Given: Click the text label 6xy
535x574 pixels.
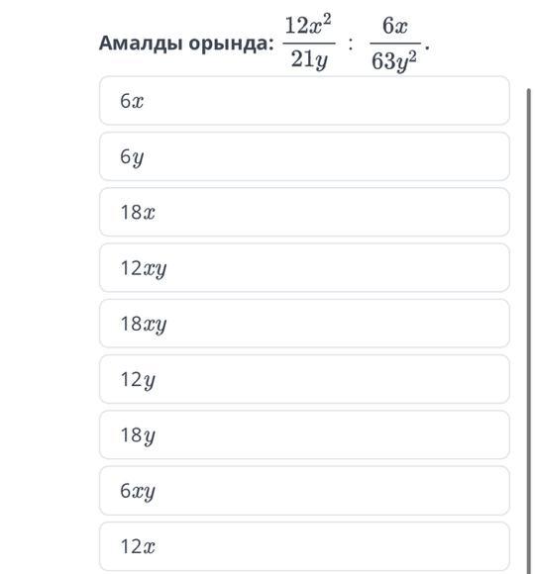Looking at the screenshot, I should [138, 492].
